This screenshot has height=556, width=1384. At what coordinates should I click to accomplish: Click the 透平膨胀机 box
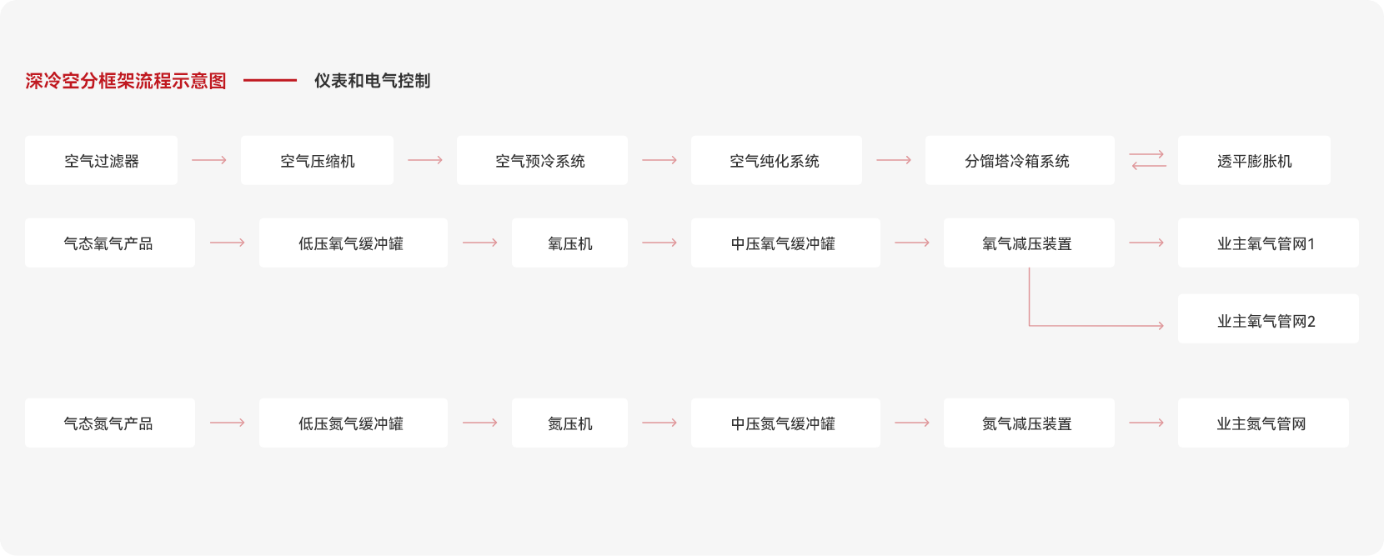(x=1254, y=161)
